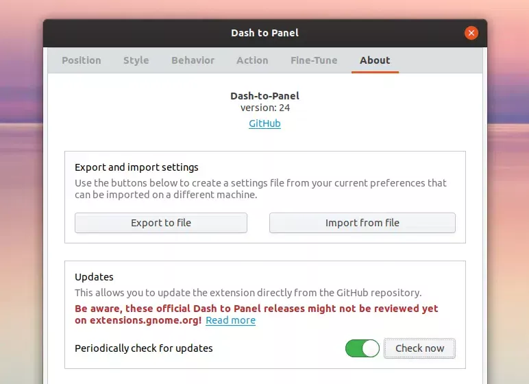Viewport: 529px width, 384px height.
Task: Open the Read more link
Action: [x=230, y=320]
